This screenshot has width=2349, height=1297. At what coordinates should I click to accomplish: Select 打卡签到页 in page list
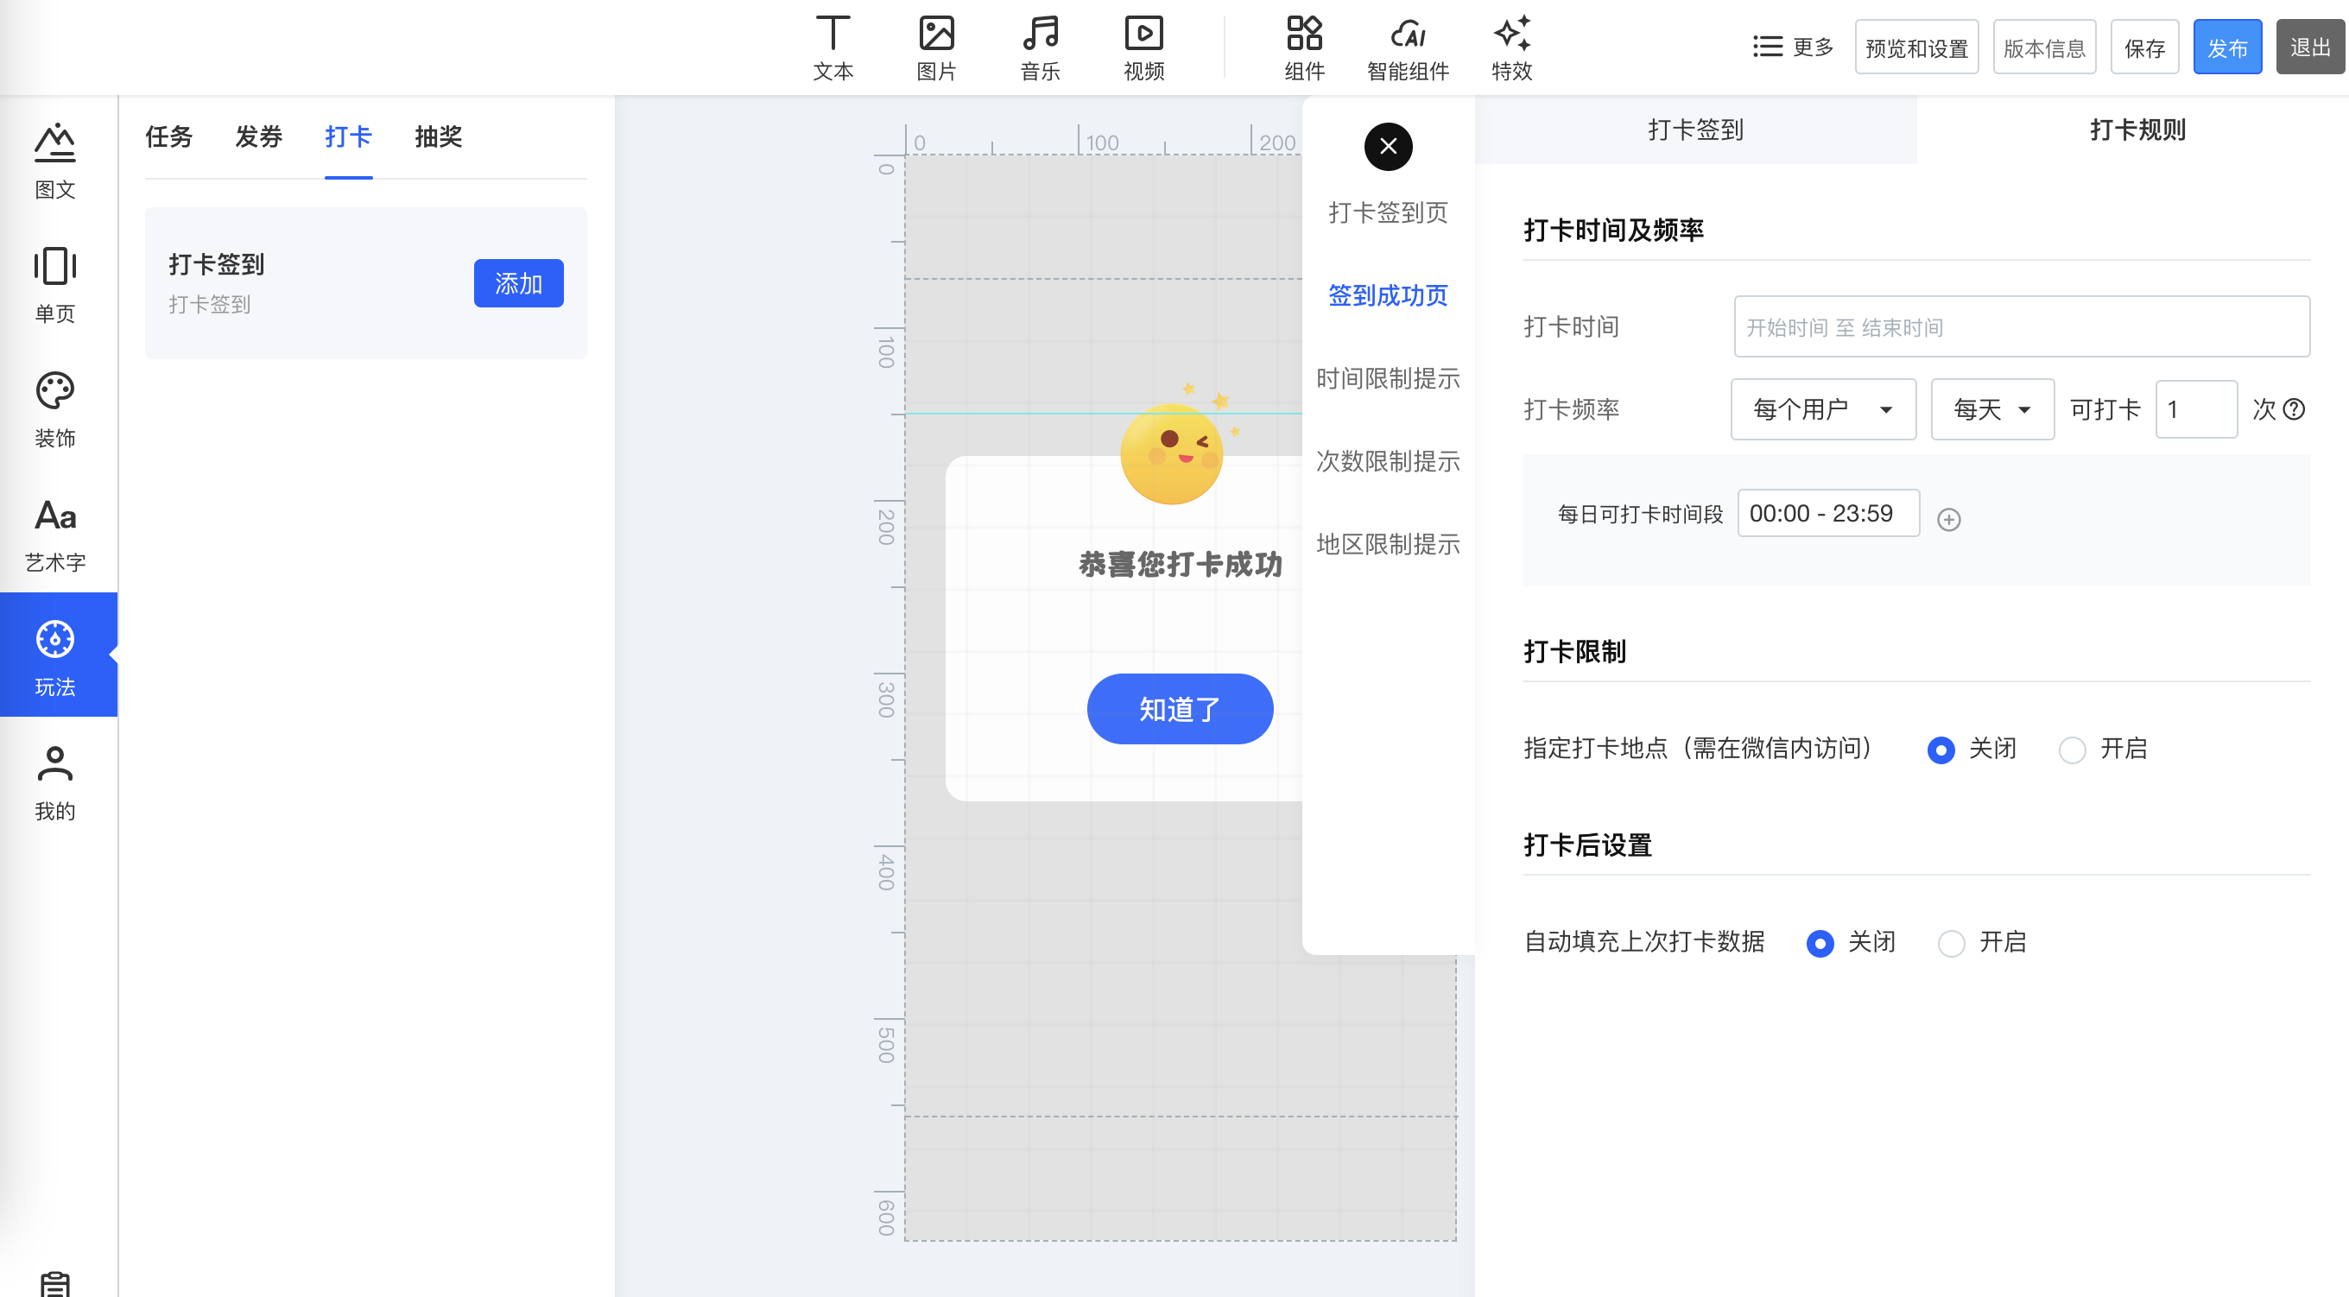pos(1388,212)
